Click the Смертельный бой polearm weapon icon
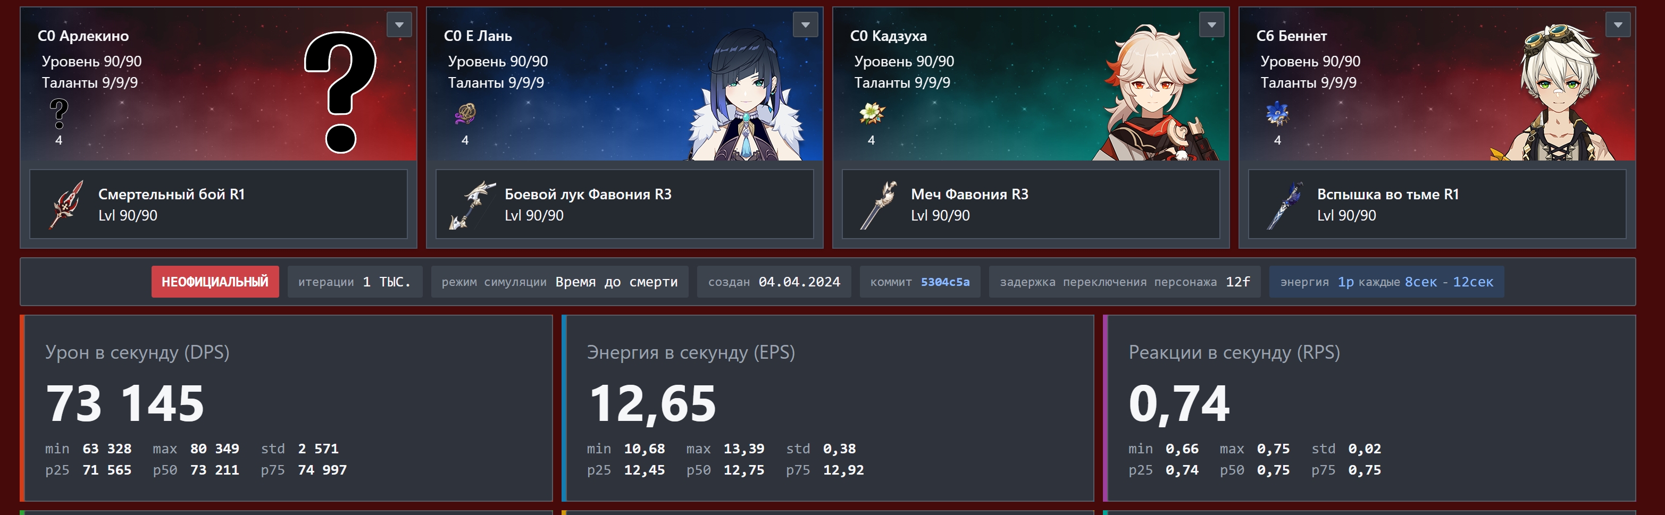The height and width of the screenshot is (515, 1665). 66,205
